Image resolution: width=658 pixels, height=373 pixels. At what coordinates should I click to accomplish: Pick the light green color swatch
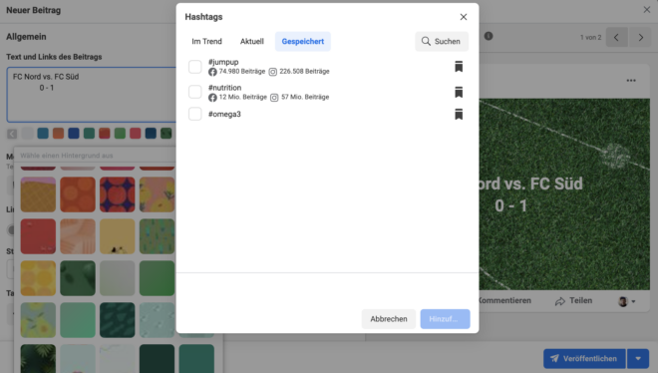pos(120,134)
